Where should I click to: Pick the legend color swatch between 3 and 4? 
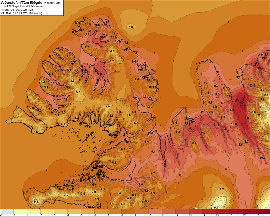coord(61,211)
